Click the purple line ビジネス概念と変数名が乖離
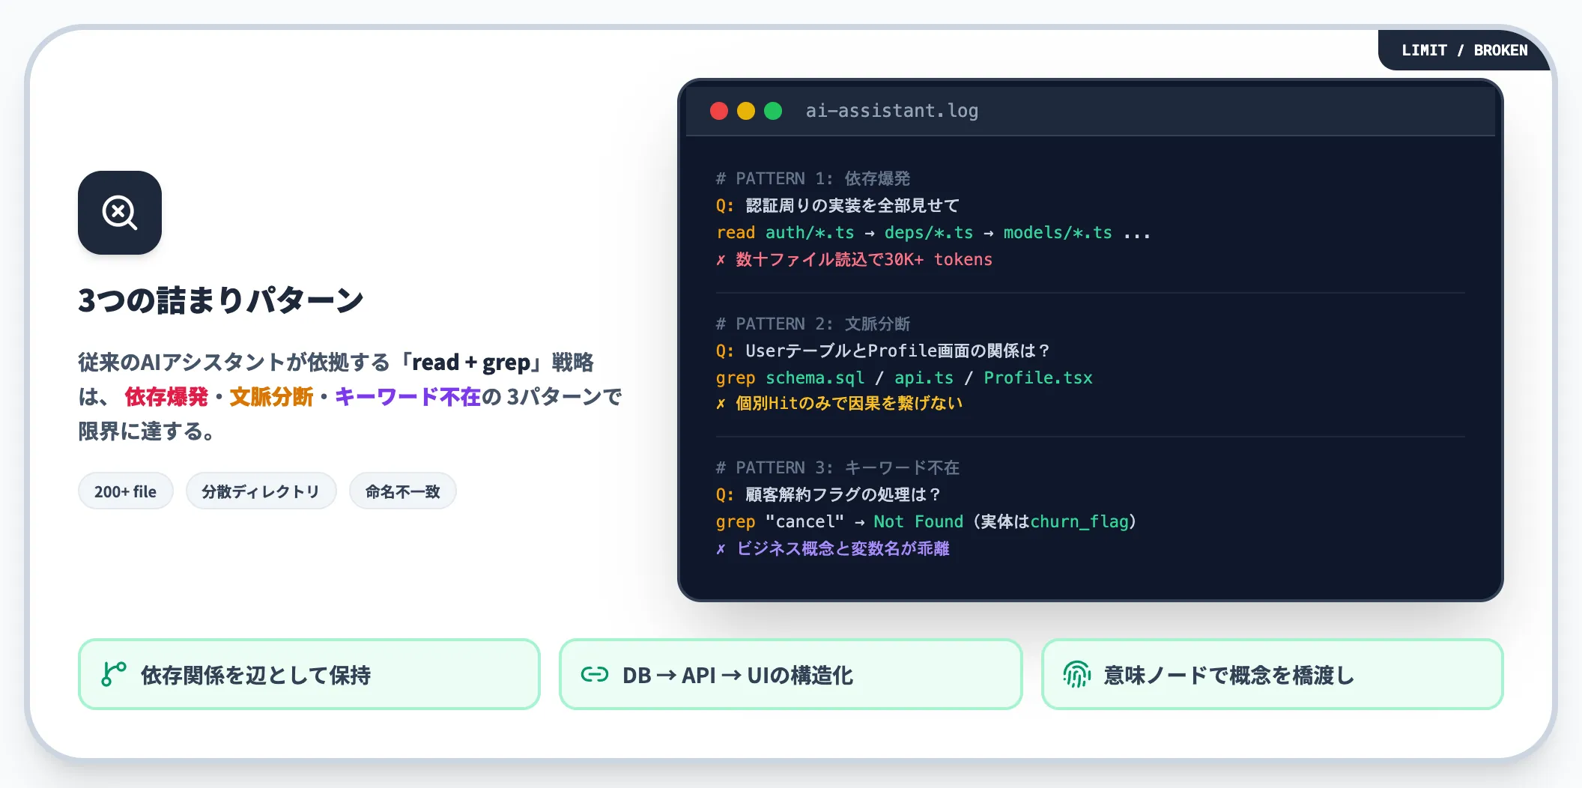This screenshot has height=788, width=1582. [x=833, y=548]
